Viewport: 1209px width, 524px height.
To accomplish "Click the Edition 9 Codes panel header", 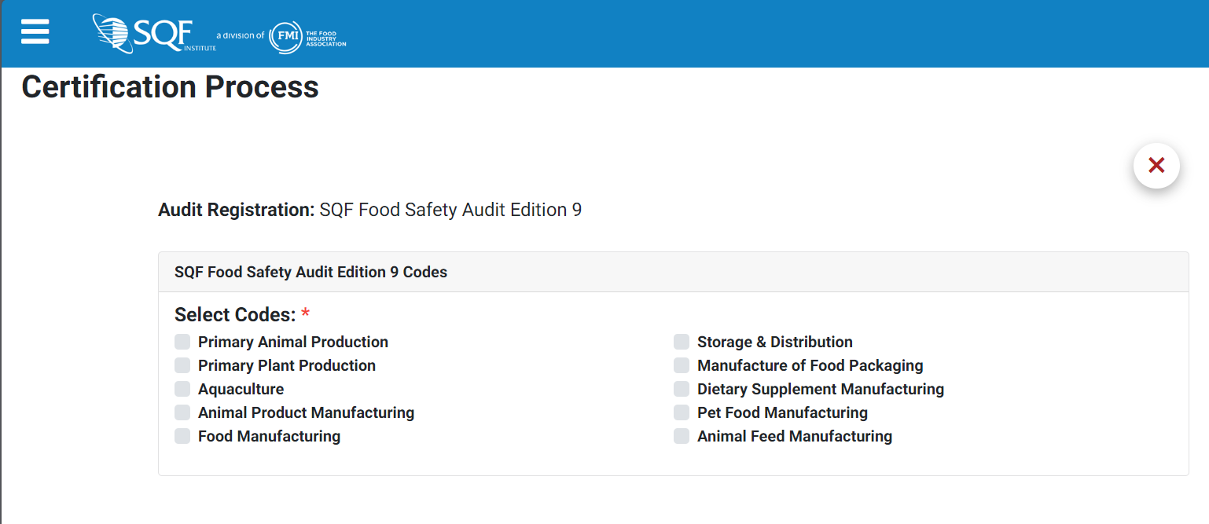I will pyautogui.click(x=311, y=273).
